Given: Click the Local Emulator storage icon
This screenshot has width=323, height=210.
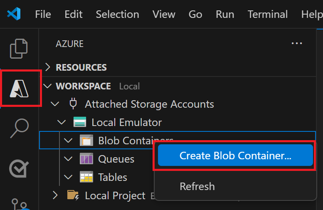Looking at the screenshot, I should 79,122.
